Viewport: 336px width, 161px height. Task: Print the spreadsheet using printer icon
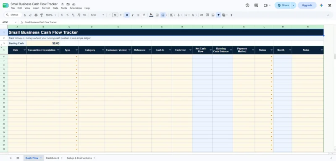(x=36, y=15)
